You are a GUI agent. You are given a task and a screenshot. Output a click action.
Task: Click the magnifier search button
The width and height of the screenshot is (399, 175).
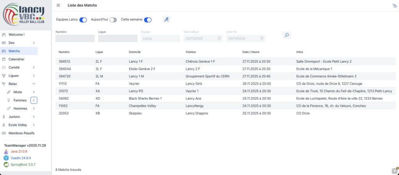click(286, 35)
